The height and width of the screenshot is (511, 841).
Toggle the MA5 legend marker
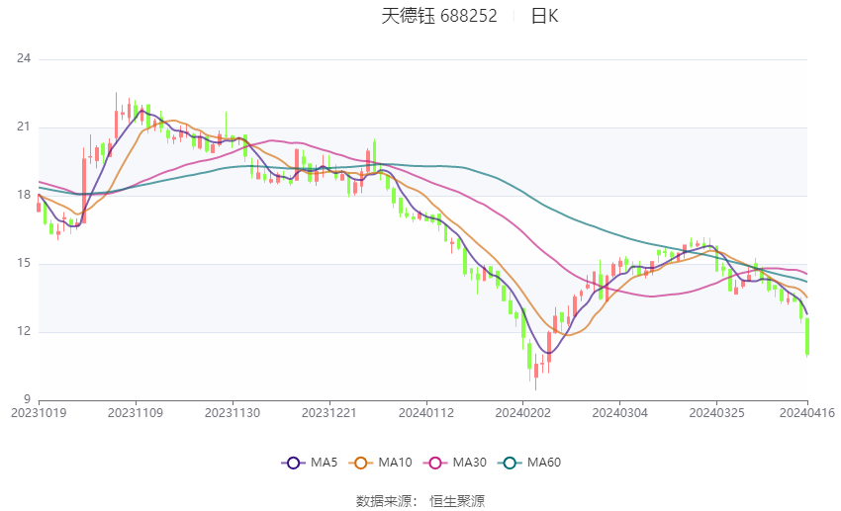pyautogui.click(x=294, y=463)
